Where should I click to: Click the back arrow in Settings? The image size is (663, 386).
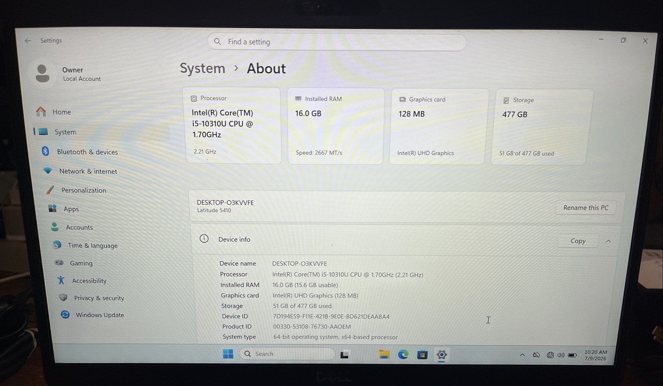coord(28,40)
